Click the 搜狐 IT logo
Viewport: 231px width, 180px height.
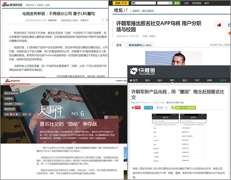tap(121, 10)
